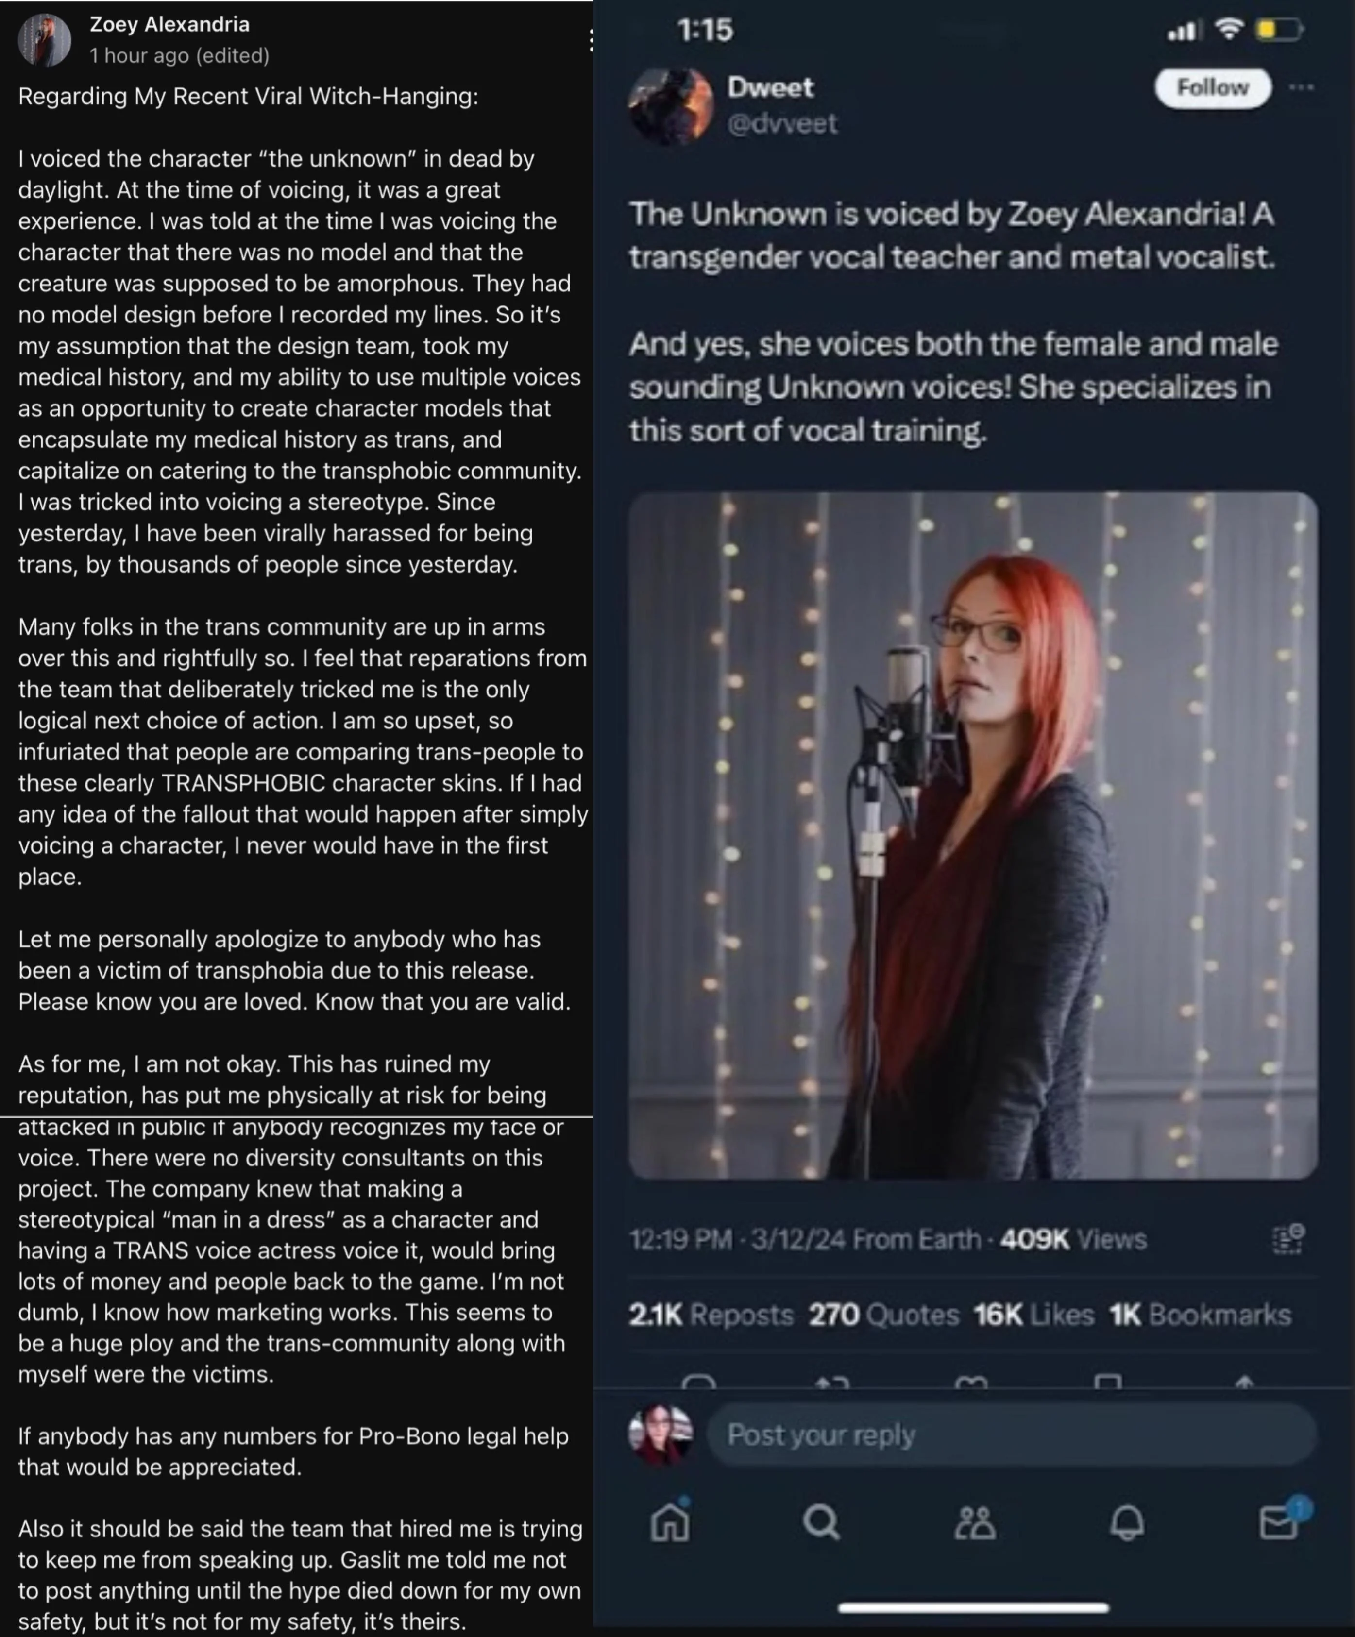Tap the three-dot menu beside Follow
Viewport: 1355px width, 1637px height.
point(1301,87)
